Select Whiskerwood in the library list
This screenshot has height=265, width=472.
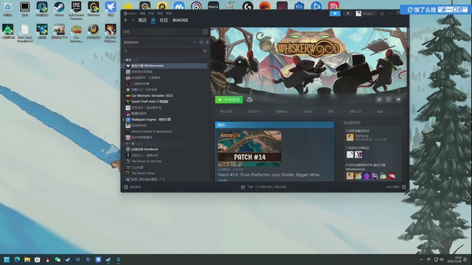click(165, 65)
